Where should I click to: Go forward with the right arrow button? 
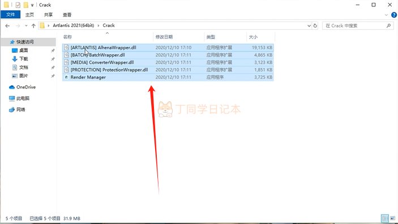click(x=18, y=25)
